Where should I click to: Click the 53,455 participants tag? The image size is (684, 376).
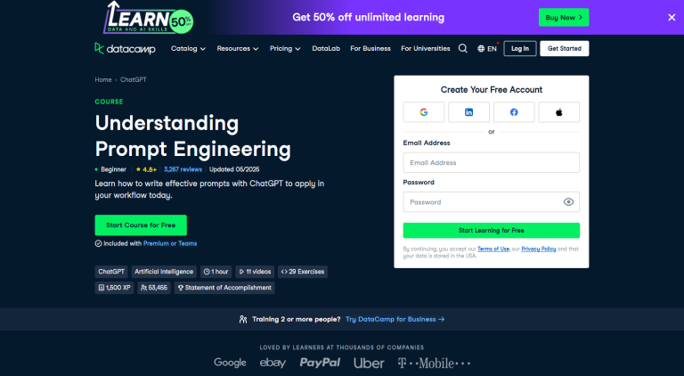pos(154,288)
